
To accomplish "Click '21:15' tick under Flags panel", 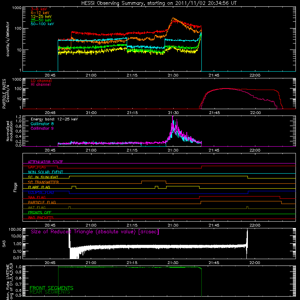I will pos(132,225).
